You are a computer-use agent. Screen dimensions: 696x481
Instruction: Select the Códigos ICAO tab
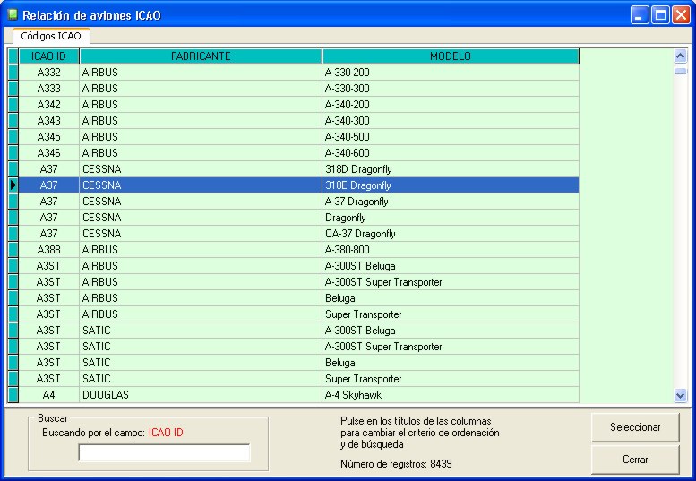[50, 36]
